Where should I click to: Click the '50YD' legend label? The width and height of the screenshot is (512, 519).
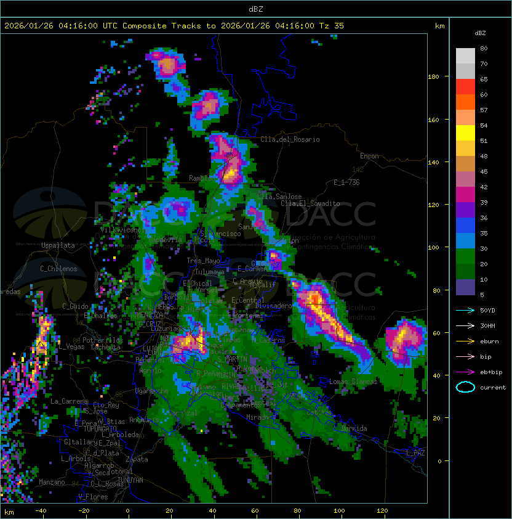(x=487, y=311)
